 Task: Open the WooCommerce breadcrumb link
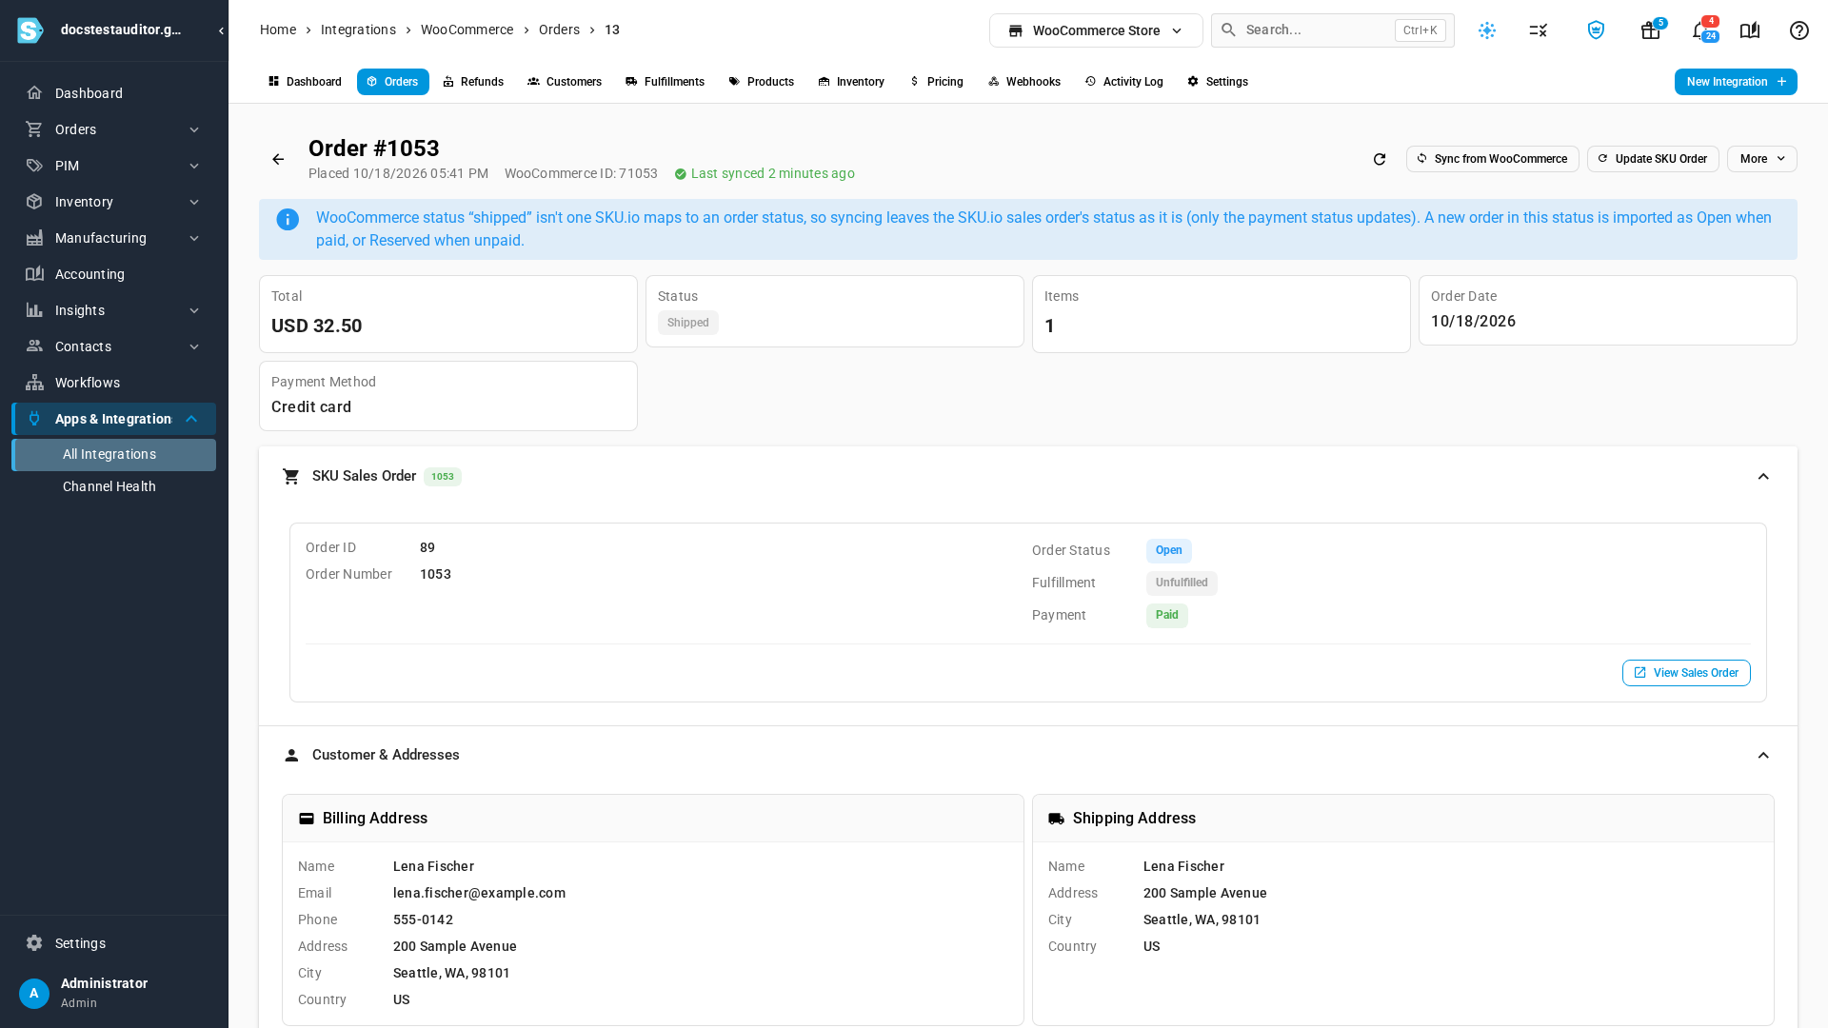[467, 30]
